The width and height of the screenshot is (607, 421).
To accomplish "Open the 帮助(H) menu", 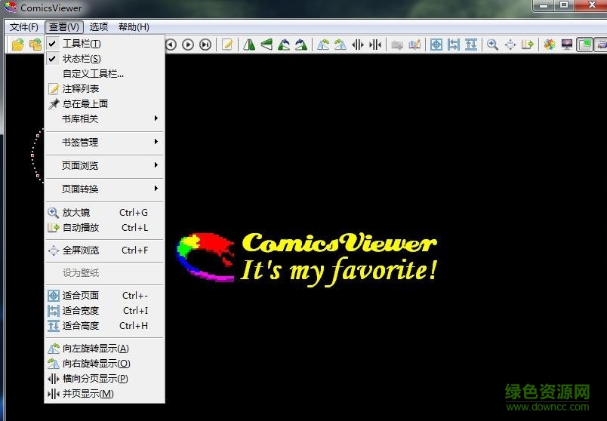I will [x=134, y=27].
